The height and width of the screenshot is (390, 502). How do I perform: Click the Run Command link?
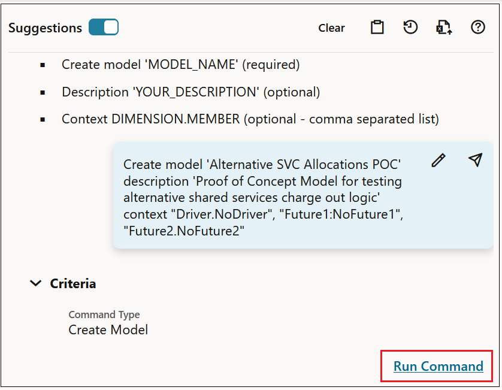(x=438, y=366)
